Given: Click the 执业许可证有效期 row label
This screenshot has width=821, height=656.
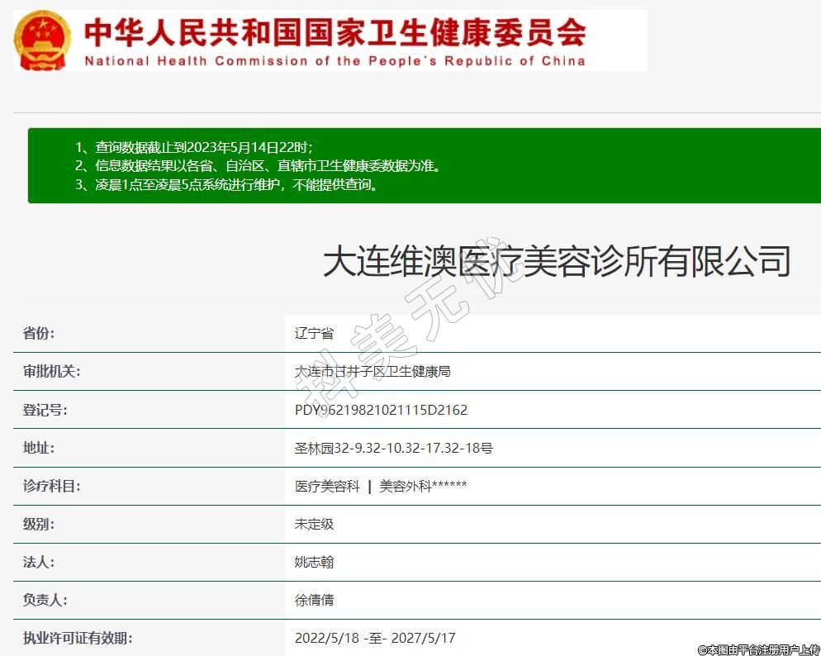Looking at the screenshot, I should click(x=78, y=638).
